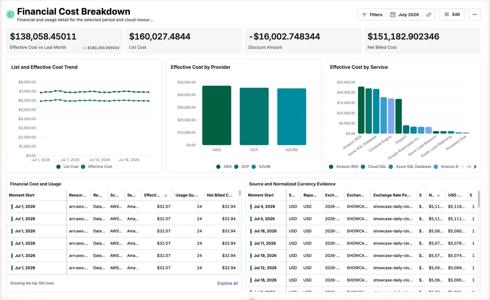Image resolution: width=490 pixels, height=300 pixels.
Task: Click the Jul 4, 2026 currency row
Action: (361, 207)
